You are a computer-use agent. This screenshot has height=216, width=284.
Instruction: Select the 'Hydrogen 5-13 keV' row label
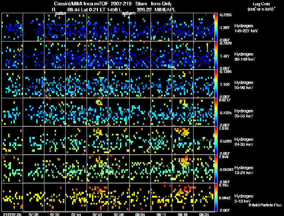(x=244, y=199)
